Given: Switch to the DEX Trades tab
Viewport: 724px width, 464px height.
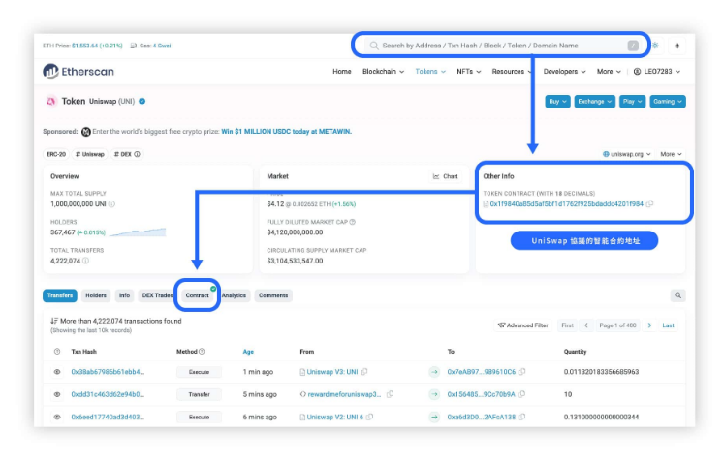Looking at the screenshot, I should point(157,295).
